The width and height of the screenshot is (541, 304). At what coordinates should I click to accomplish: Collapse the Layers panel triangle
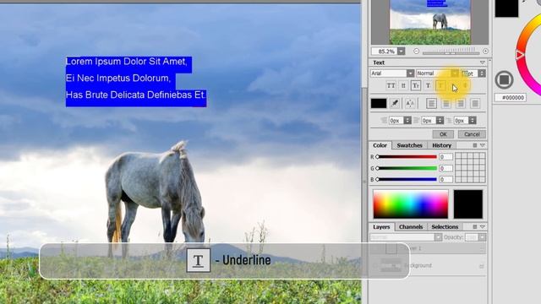coord(483,227)
